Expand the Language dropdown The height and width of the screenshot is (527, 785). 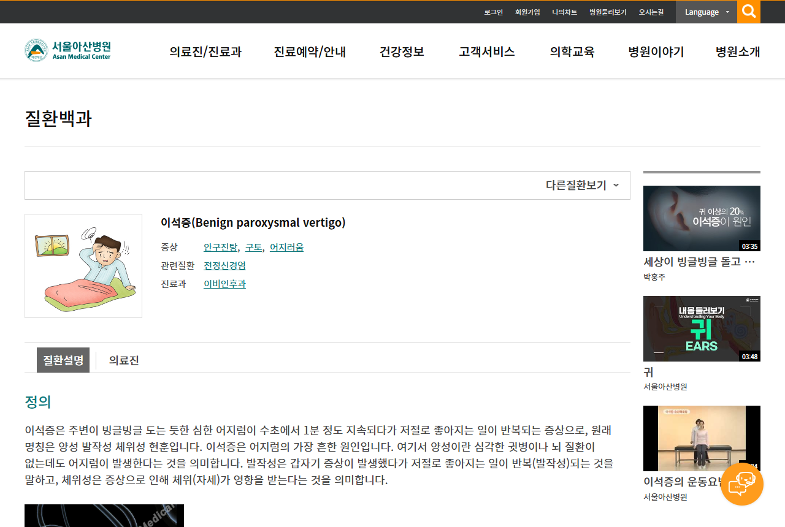[x=706, y=12]
